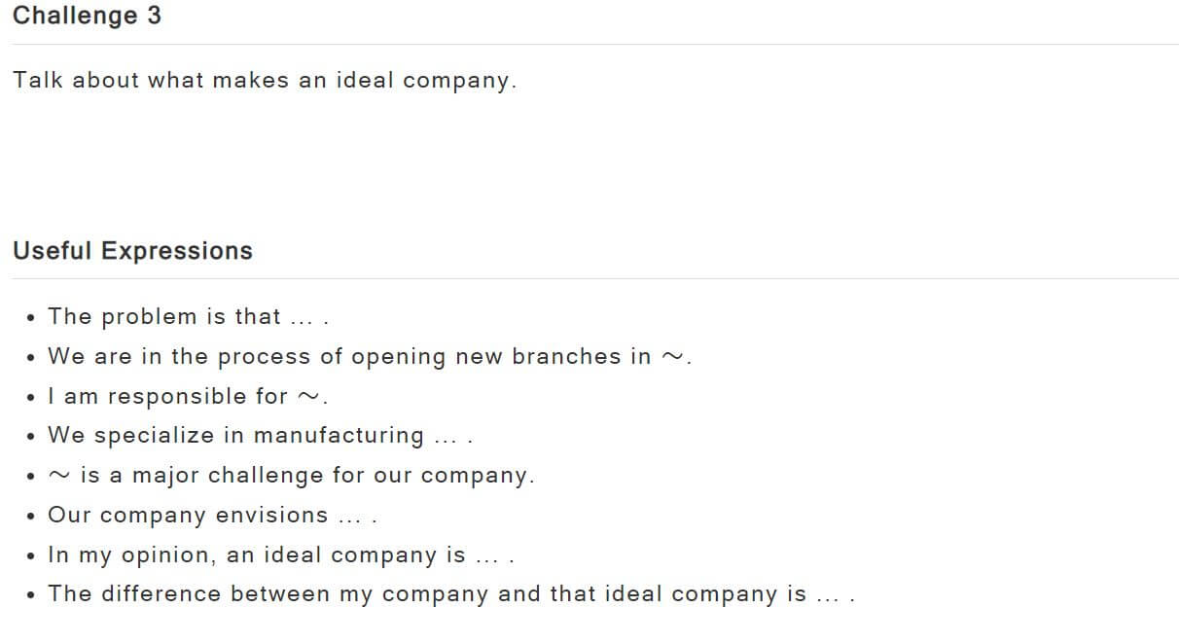Click the tilde symbol after "responsible for"

[x=307, y=397]
